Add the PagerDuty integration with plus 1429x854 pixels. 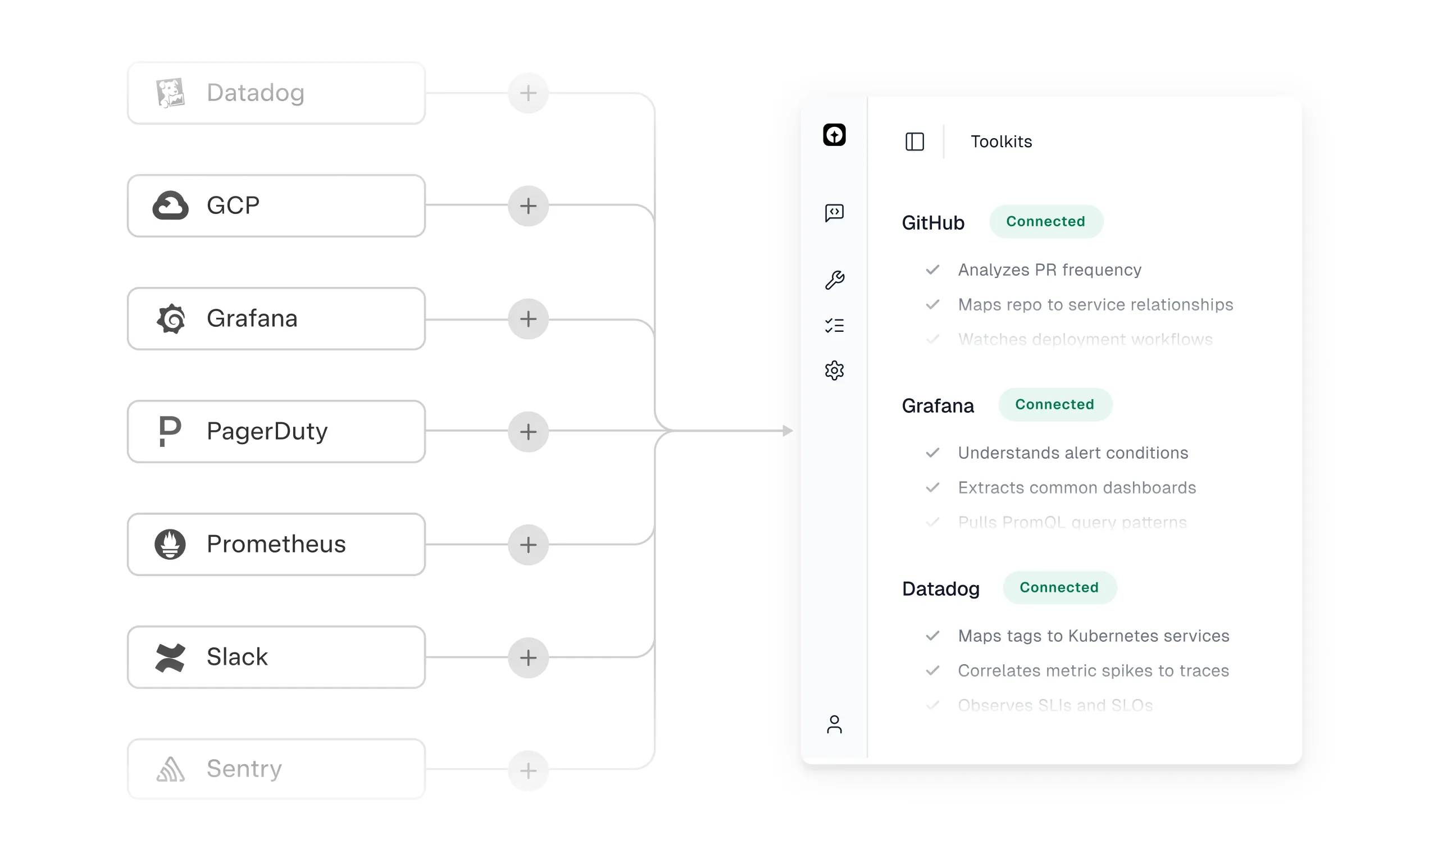pos(528,432)
